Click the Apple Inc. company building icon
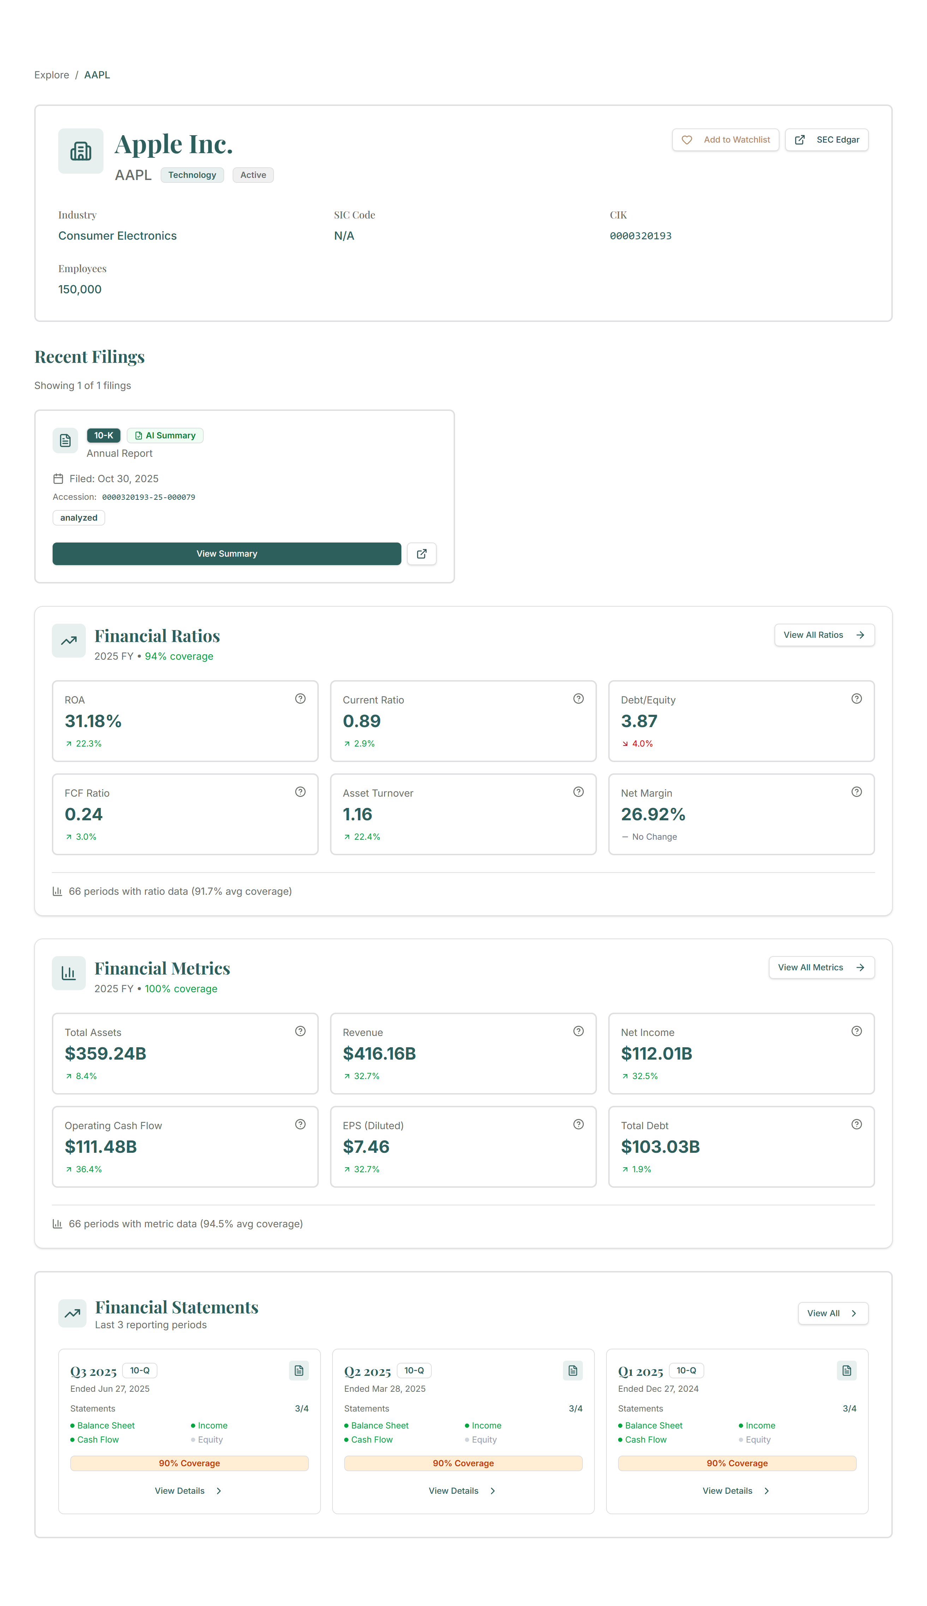The height and width of the screenshot is (1606, 927). pos(80,151)
